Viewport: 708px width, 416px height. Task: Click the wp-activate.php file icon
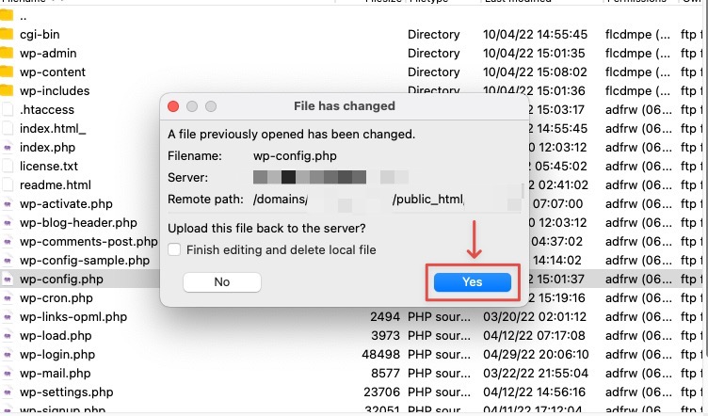click(8, 204)
